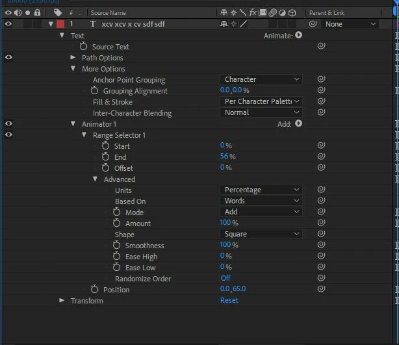Click the red label color of layer 1
This screenshot has width=399, height=345.
pyautogui.click(x=60, y=24)
